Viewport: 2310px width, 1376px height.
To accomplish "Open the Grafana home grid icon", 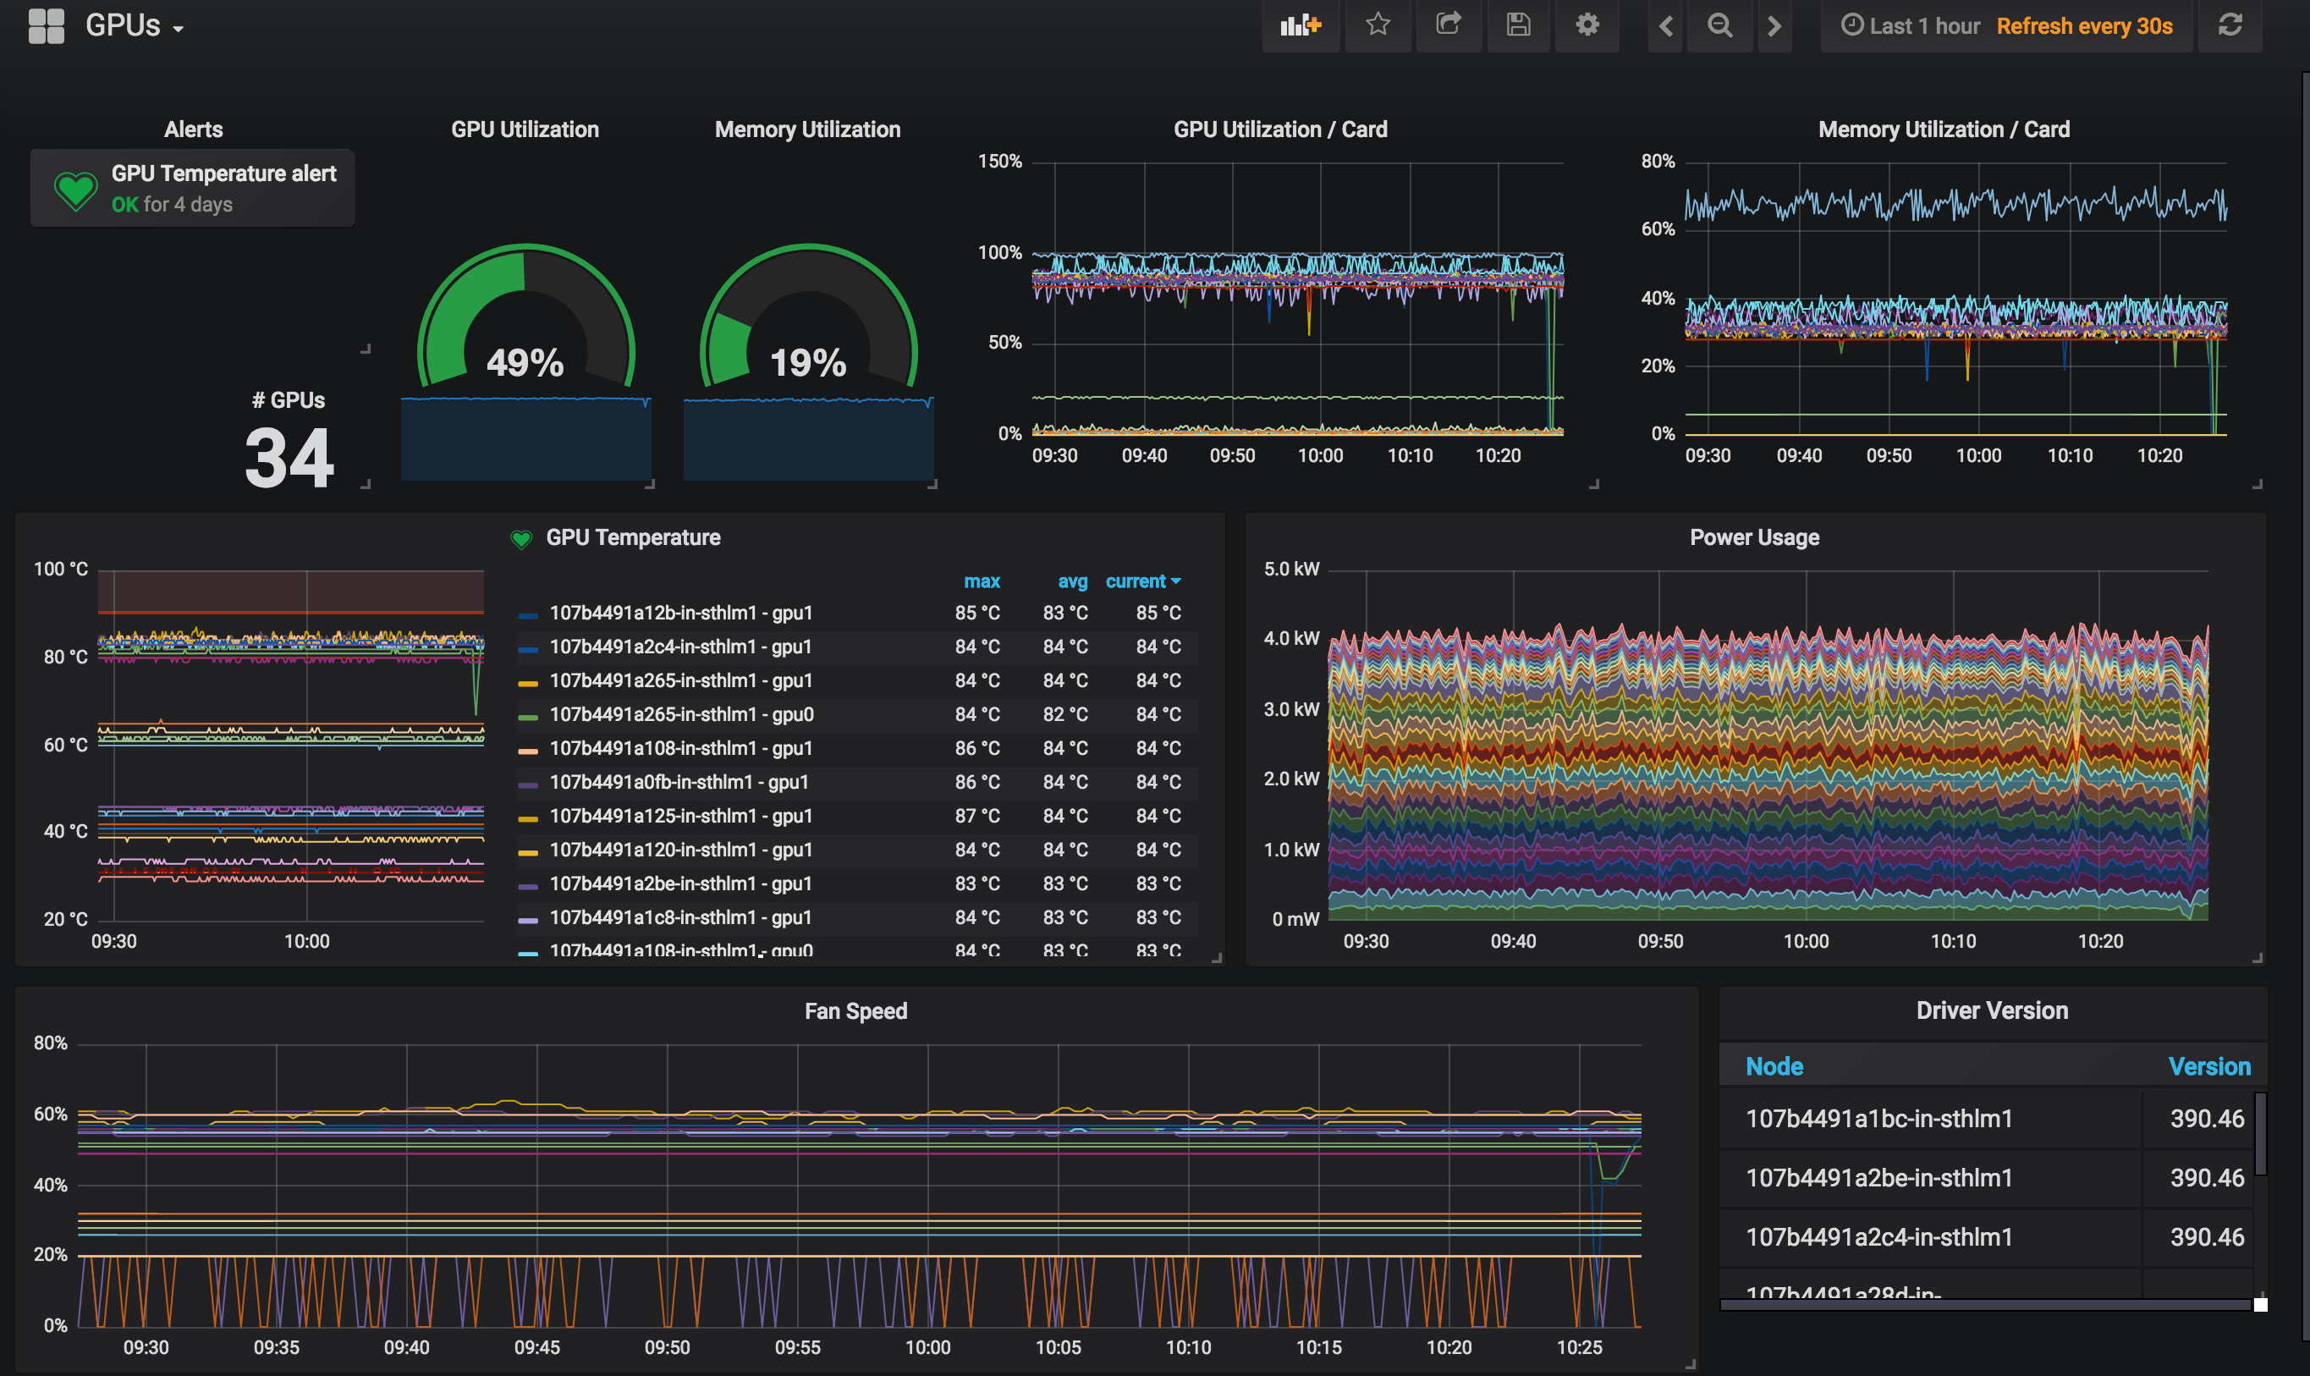I will 47,26.
